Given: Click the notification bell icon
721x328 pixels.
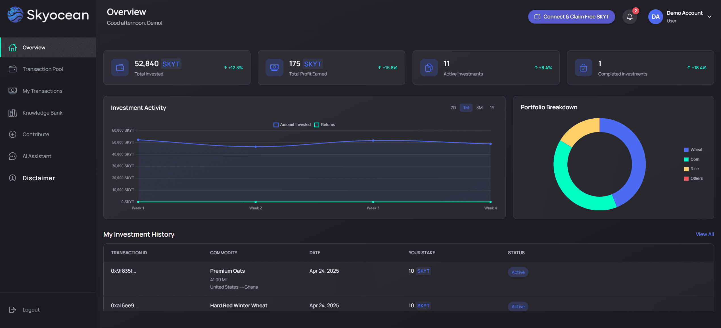Looking at the screenshot, I should pyautogui.click(x=630, y=17).
